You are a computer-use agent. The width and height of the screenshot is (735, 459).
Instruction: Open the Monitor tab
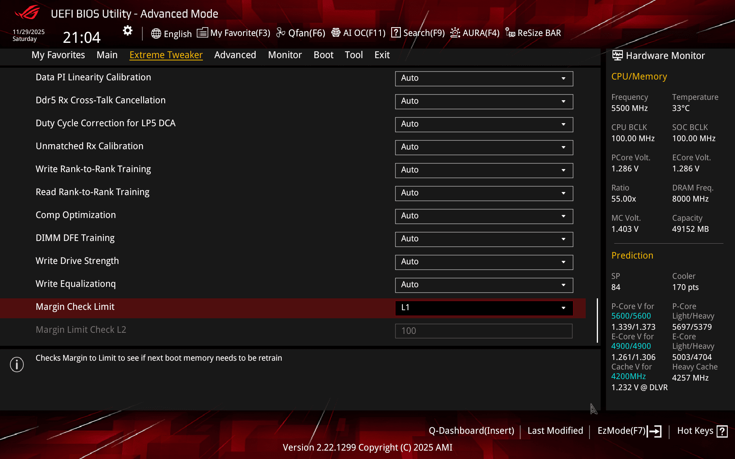pos(285,55)
